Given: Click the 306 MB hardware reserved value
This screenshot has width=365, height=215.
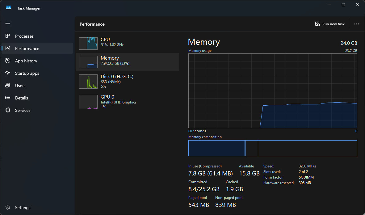Looking at the screenshot, I should [305, 183].
